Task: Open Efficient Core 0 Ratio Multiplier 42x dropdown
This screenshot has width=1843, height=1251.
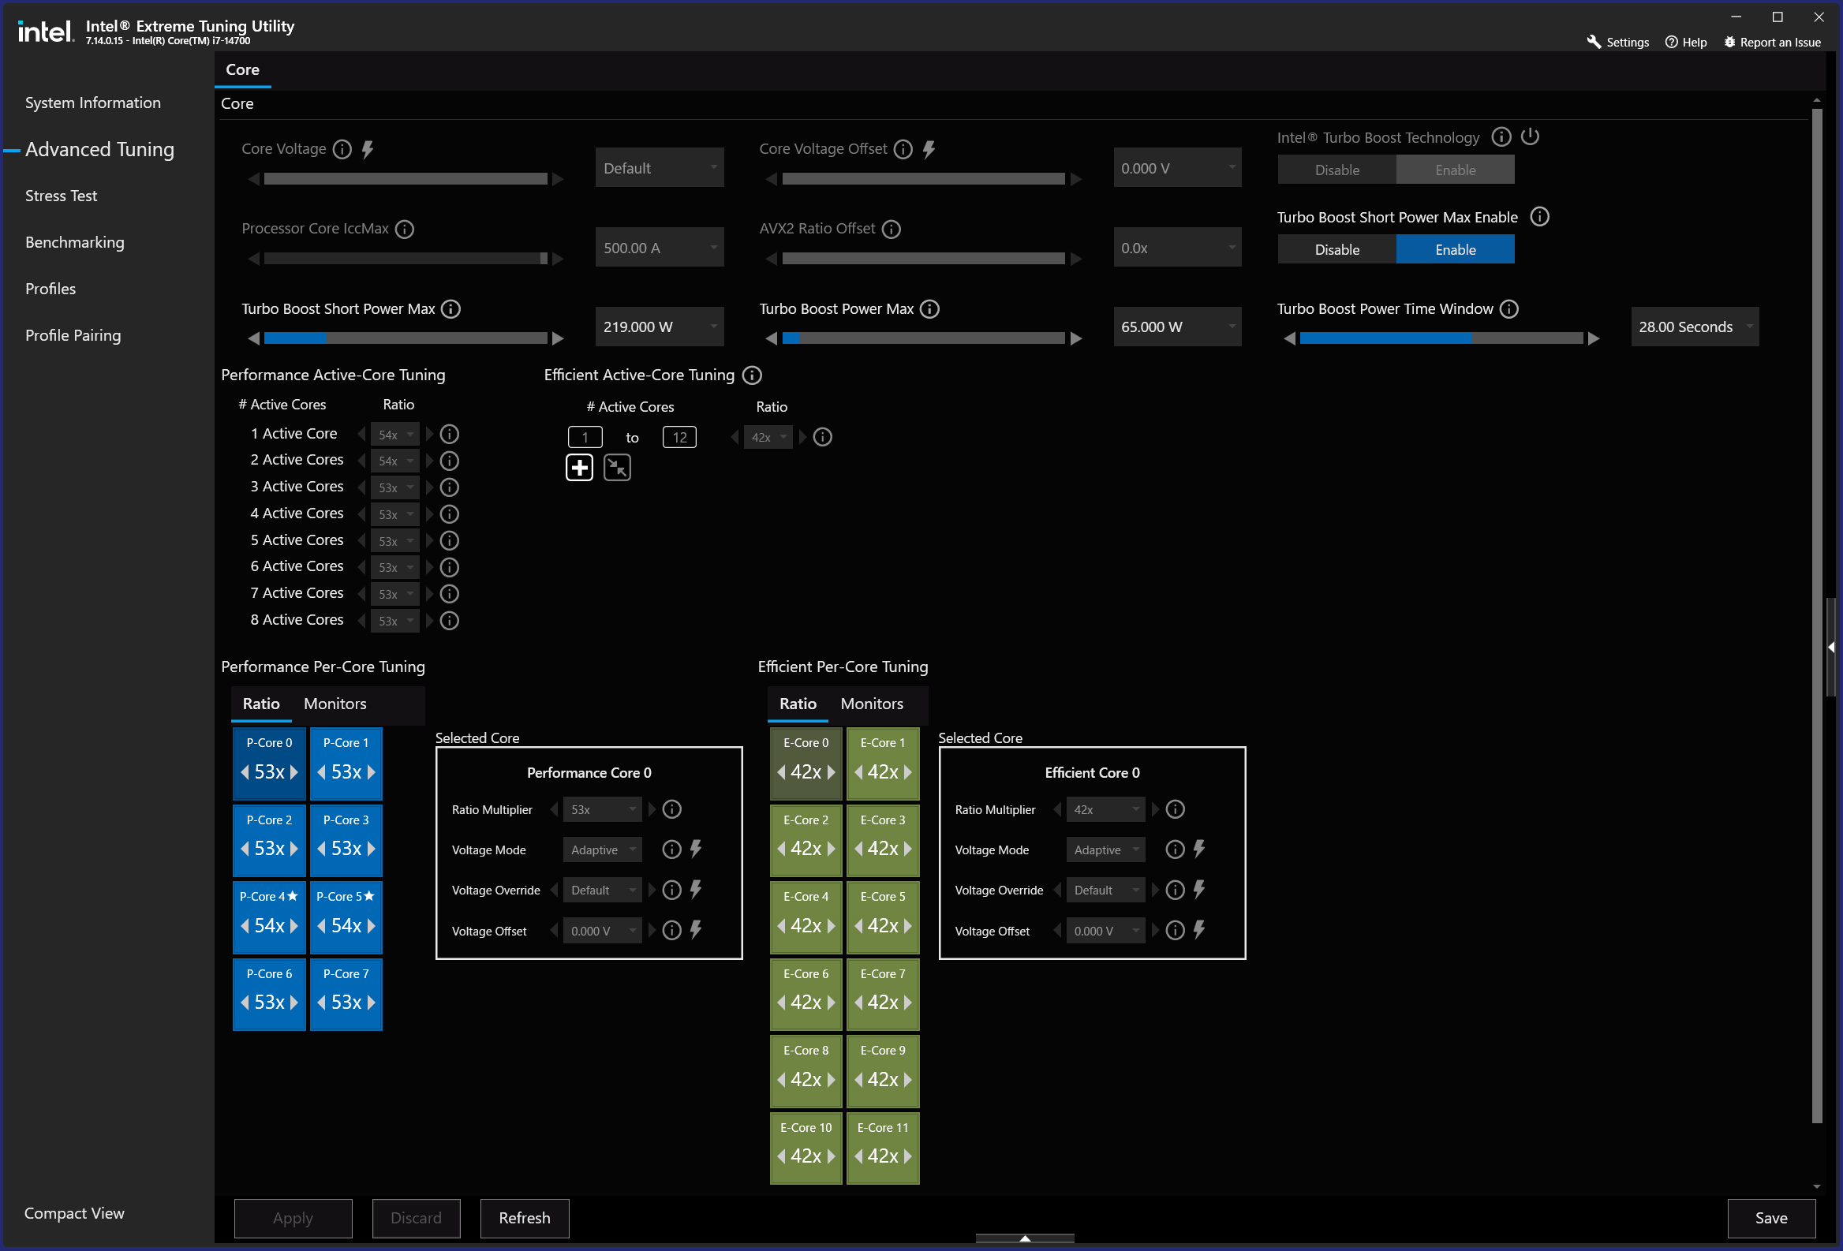Action: [x=1105, y=809]
